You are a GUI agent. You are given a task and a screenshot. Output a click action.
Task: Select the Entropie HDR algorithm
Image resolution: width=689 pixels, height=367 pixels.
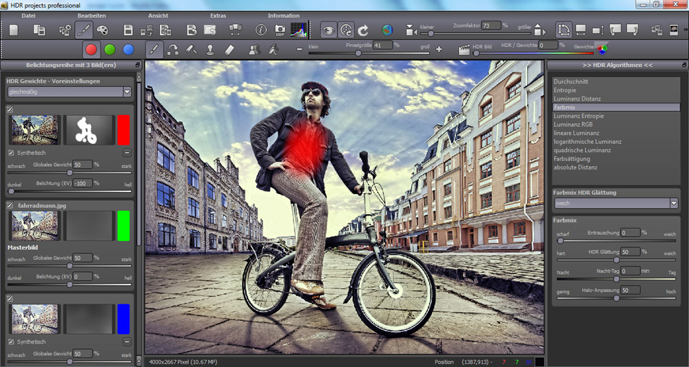coord(565,90)
